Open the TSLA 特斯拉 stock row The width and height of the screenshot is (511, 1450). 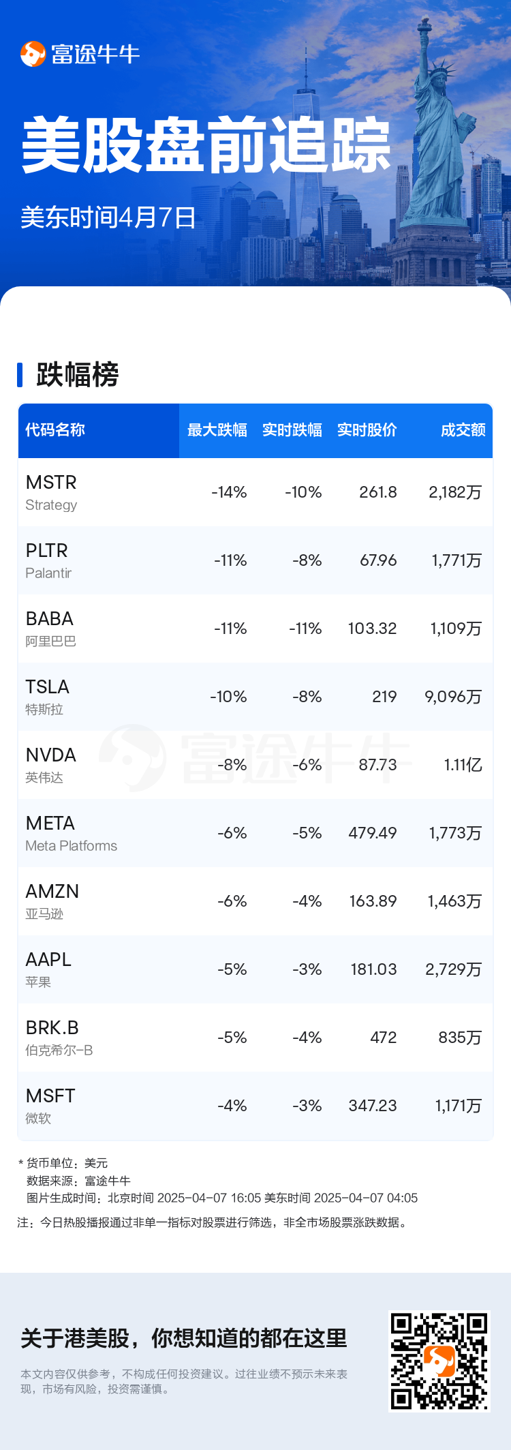point(255,697)
